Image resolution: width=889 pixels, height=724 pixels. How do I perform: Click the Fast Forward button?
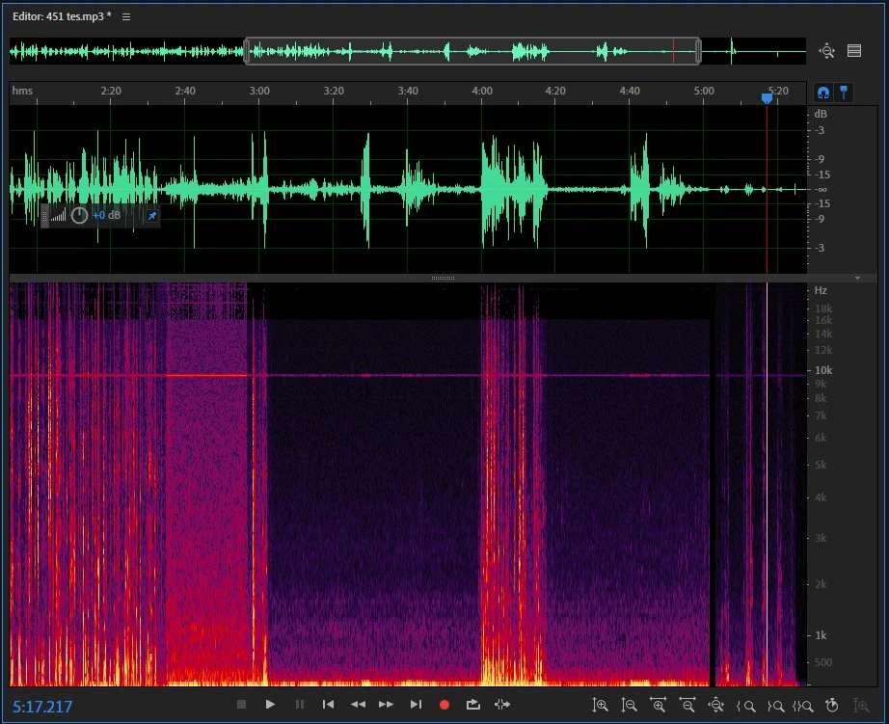point(386,705)
